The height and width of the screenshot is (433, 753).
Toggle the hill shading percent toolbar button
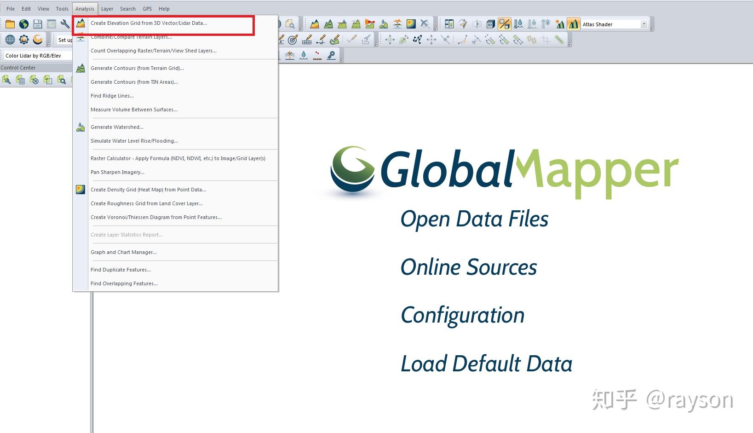coord(505,24)
